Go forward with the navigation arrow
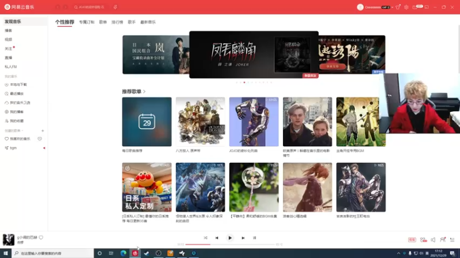This screenshot has height=258, width=460. click(66, 7)
